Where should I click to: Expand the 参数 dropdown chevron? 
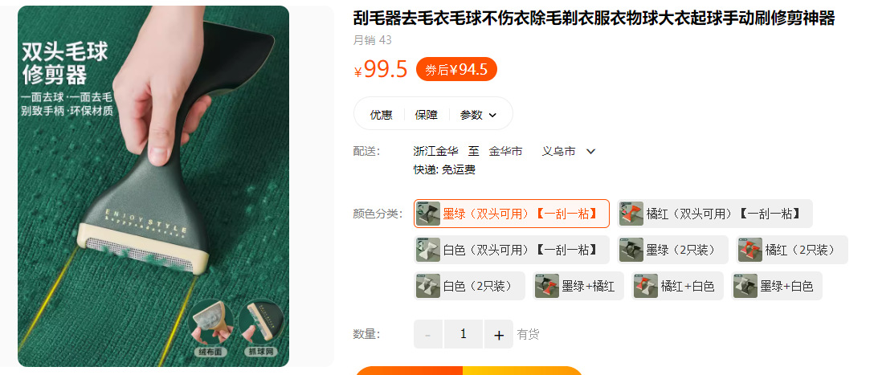pos(492,116)
